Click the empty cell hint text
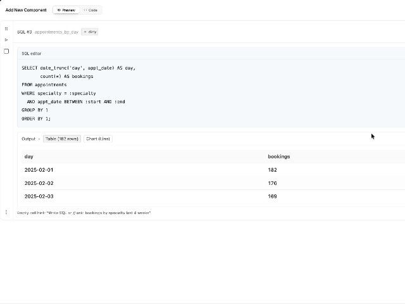The height and width of the screenshot is (304, 405). click(x=84, y=212)
